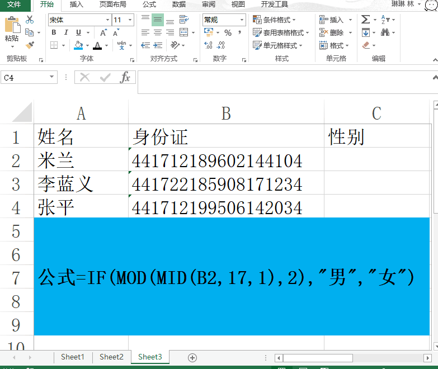Click increase decimal places icon

(209, 45)
